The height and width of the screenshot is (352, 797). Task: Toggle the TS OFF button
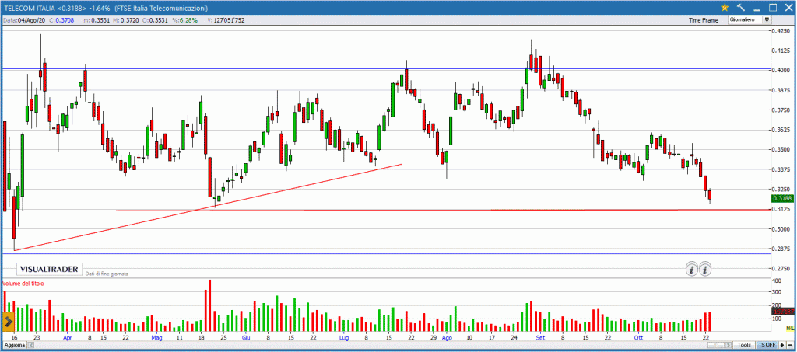[x=767, y=345]
